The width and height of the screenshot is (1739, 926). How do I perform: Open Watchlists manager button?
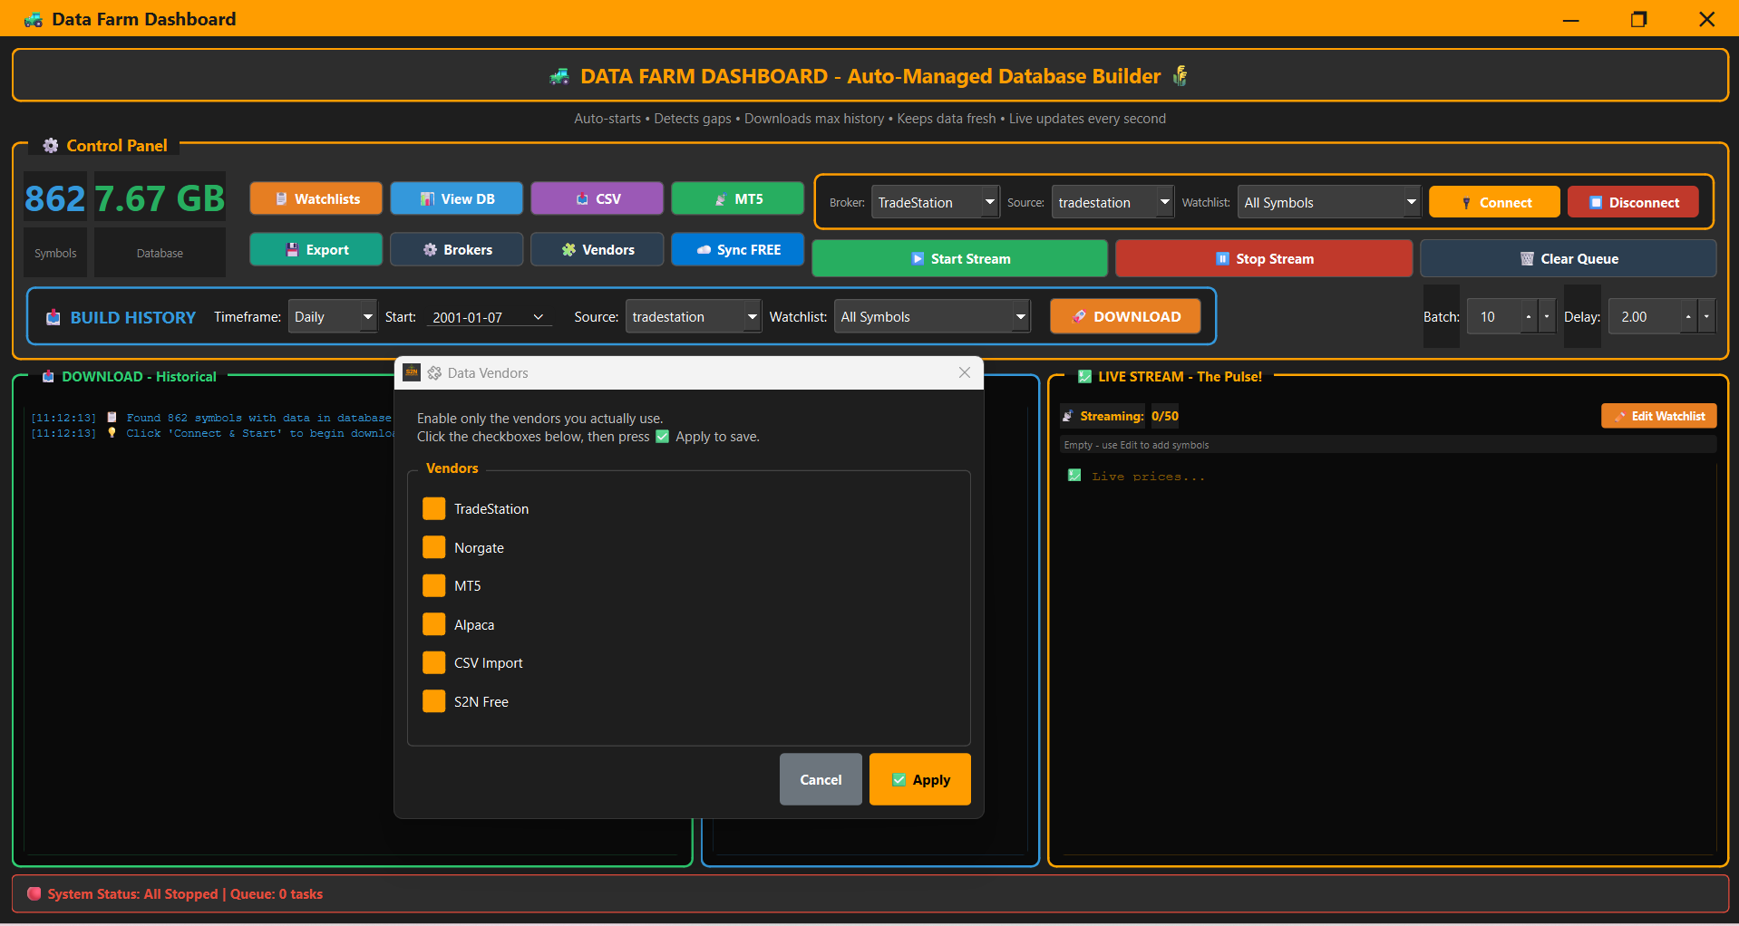click(x=316, y=198)
